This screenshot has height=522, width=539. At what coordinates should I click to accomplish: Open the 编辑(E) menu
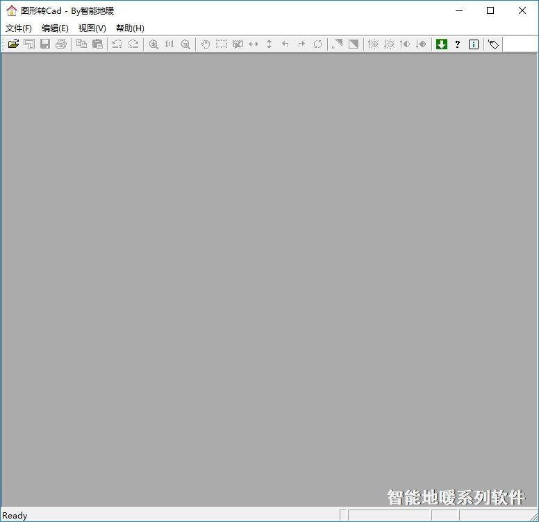click(x=55, y=28)
